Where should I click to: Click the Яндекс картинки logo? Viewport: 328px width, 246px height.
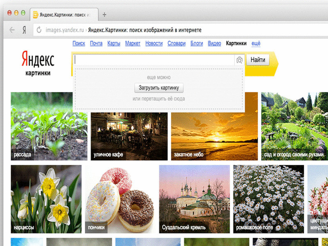(38, 63)
